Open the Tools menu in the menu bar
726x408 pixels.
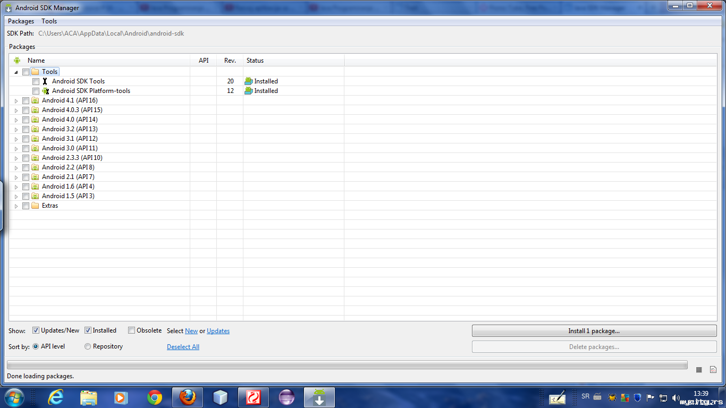point(49,21)
